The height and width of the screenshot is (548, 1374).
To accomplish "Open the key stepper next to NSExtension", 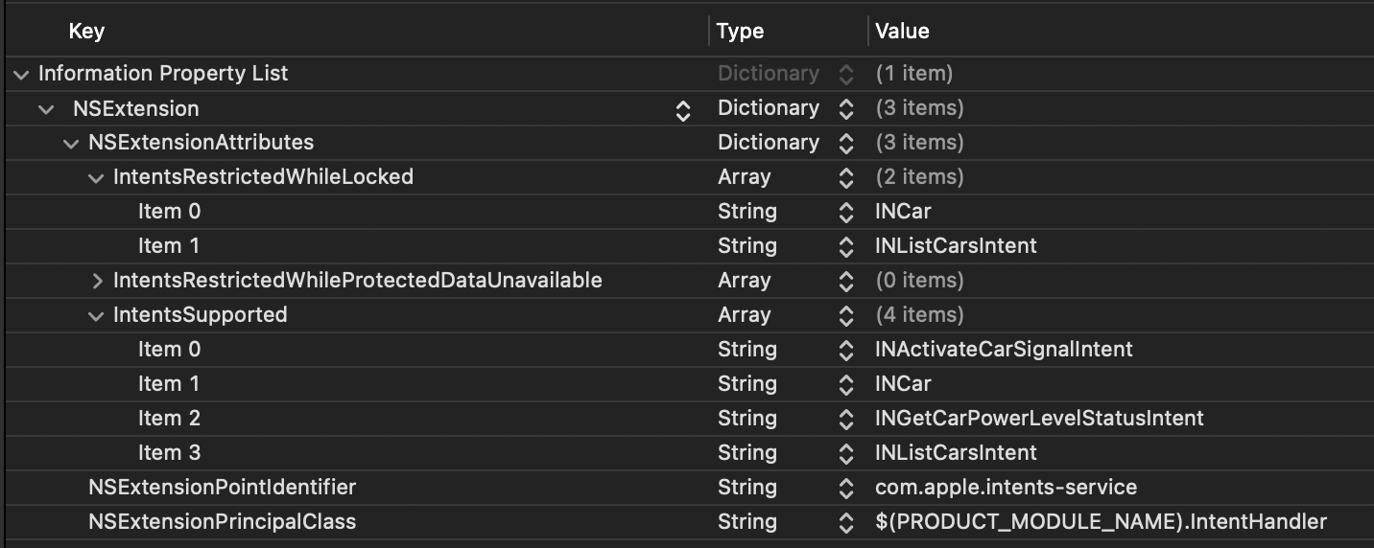I will (x=683, y=109).
